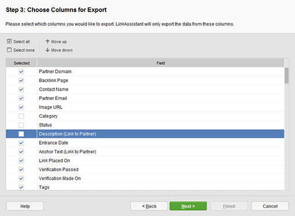295x216 pixels.
Task: Click the Move down arrow icon
Action: (47, 50)
